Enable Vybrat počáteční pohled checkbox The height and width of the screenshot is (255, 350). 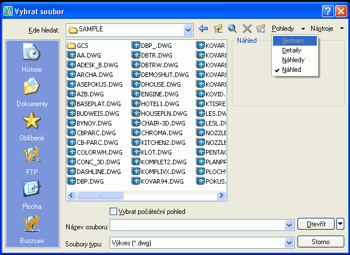tap(113, 212)
